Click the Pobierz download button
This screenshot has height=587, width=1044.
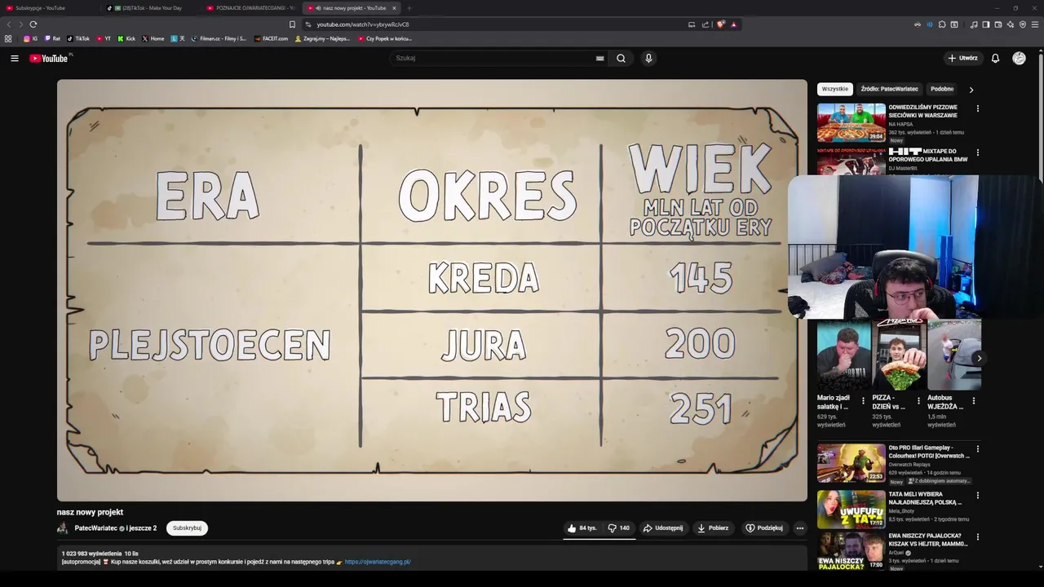[713, 528]
